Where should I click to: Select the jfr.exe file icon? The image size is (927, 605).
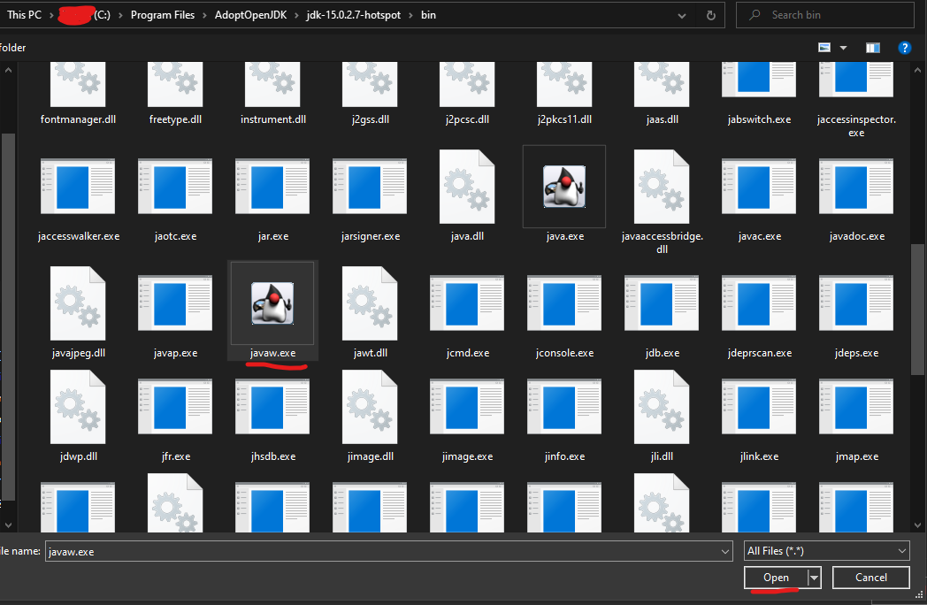[175, 407]
